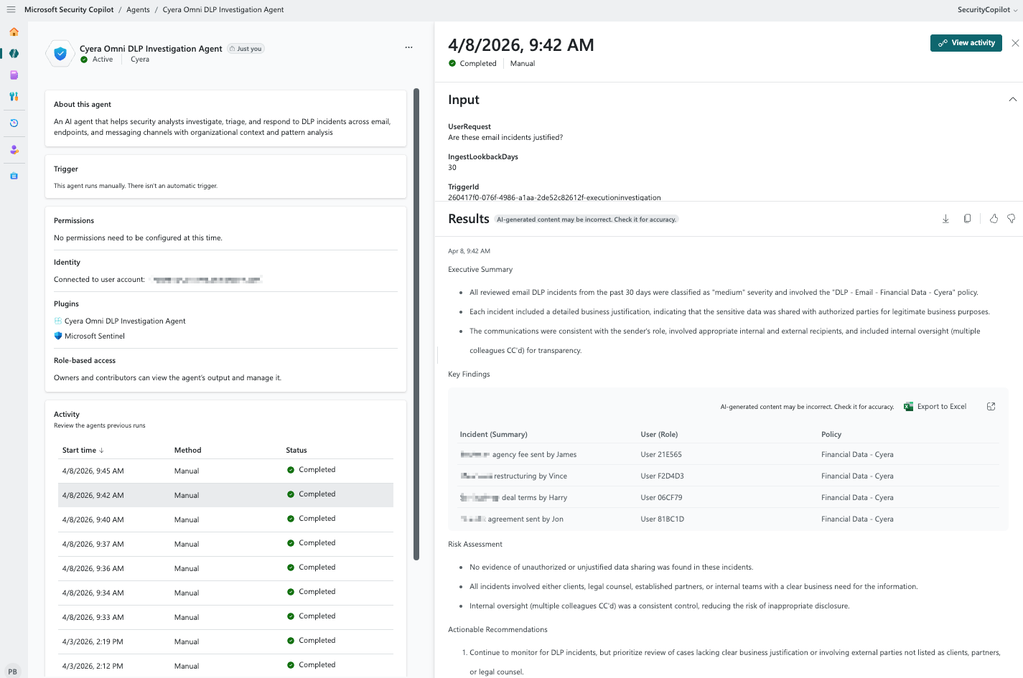Select the 4/8/2026, 9:42 AM run

tap(225, 495)
